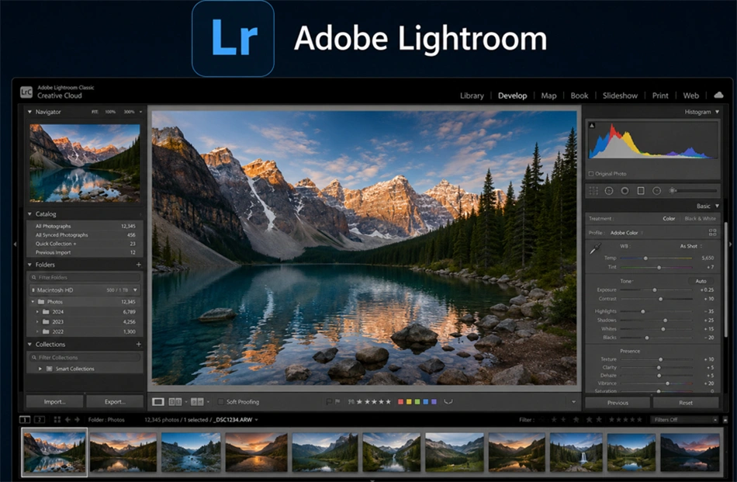Screen dimensions: 737x482
Task: Collapse the Folders panel
Action: [x=29, y=265]
